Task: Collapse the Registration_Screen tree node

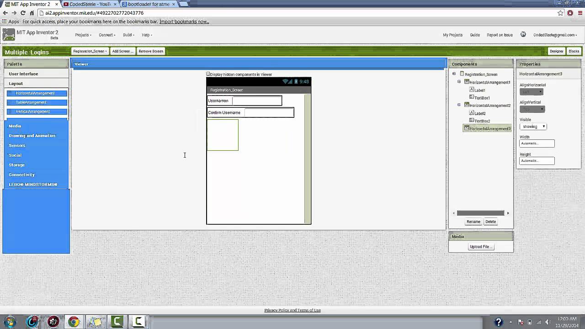Action: (x=454, y=74)
